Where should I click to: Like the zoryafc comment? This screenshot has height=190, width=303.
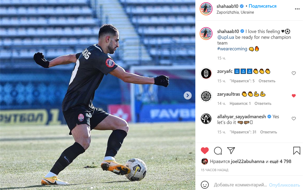294,73
